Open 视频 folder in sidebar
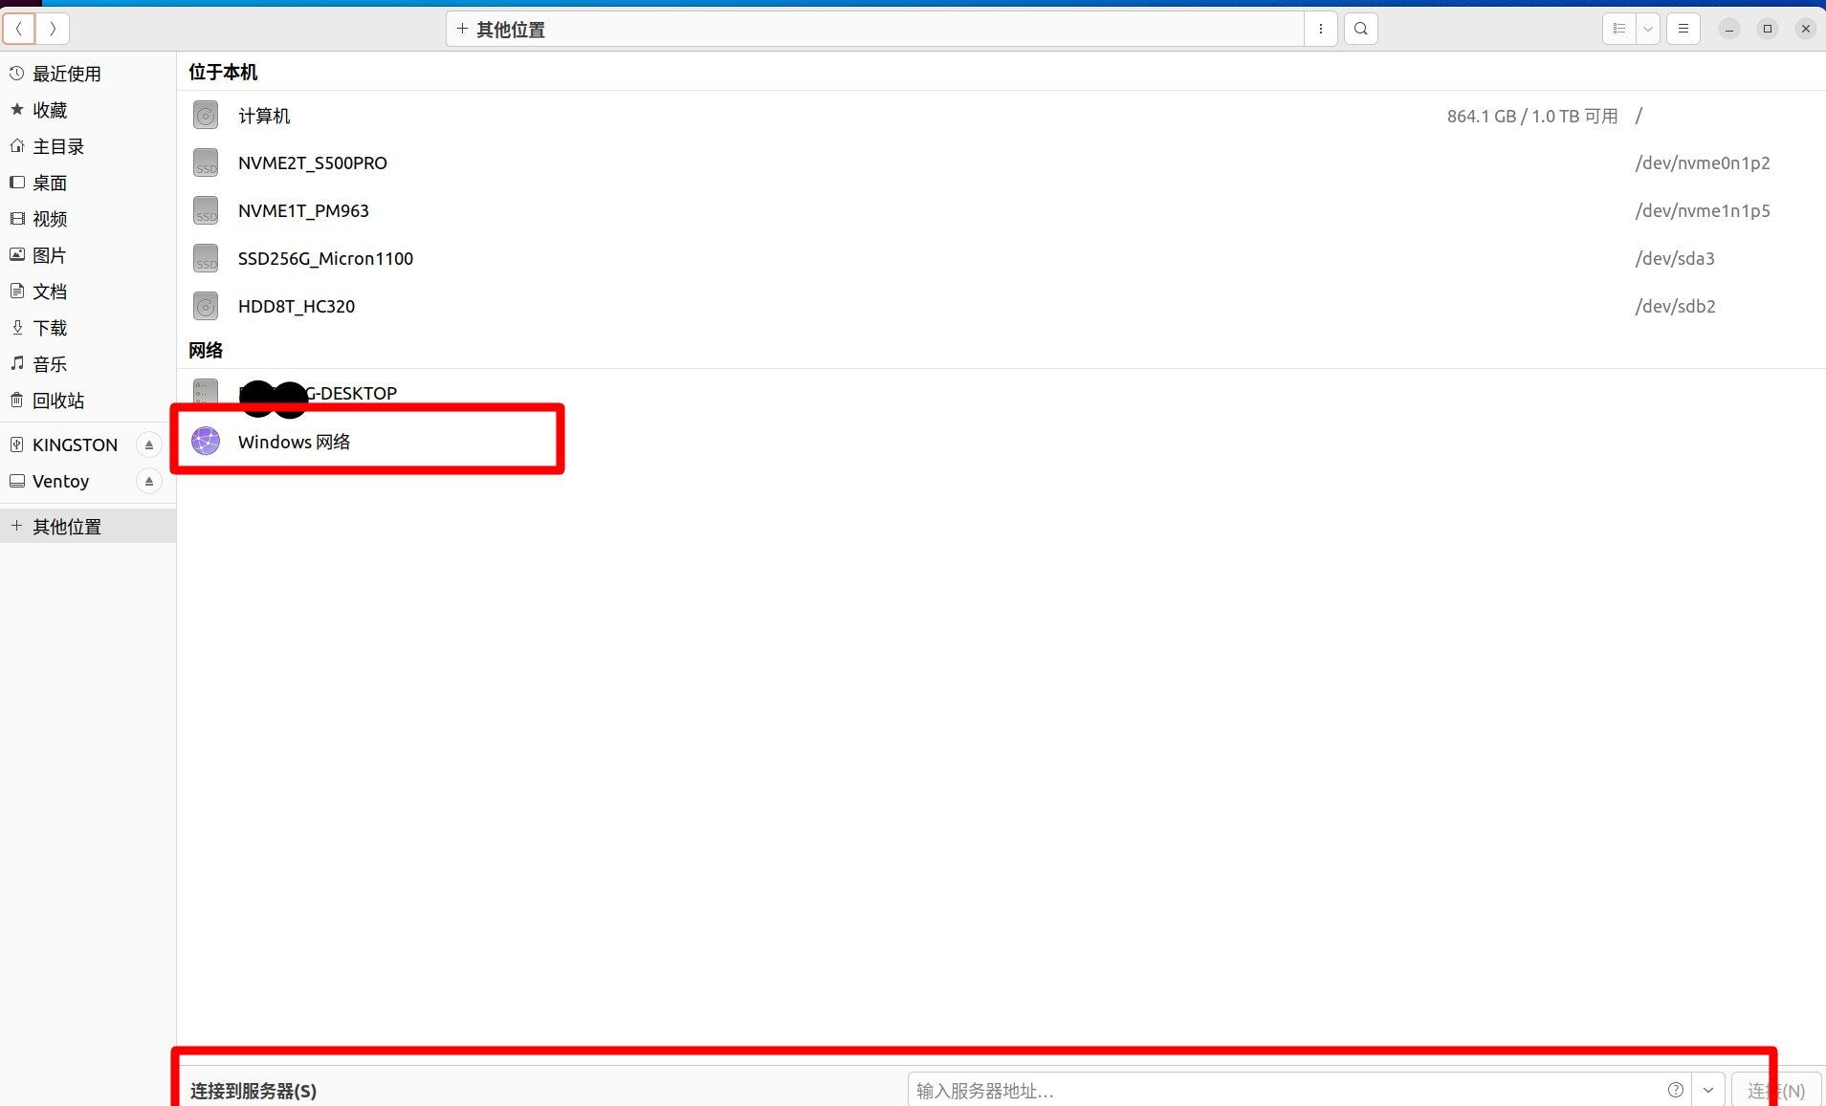 point(88,219)
